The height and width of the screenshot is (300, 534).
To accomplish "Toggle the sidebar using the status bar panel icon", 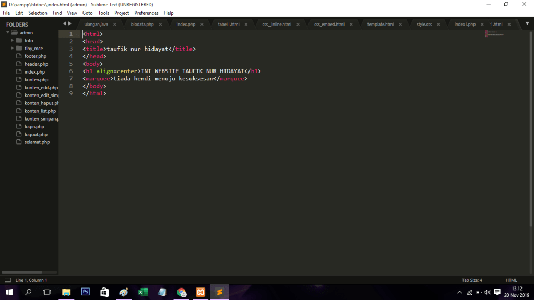I will pos(8,280).
